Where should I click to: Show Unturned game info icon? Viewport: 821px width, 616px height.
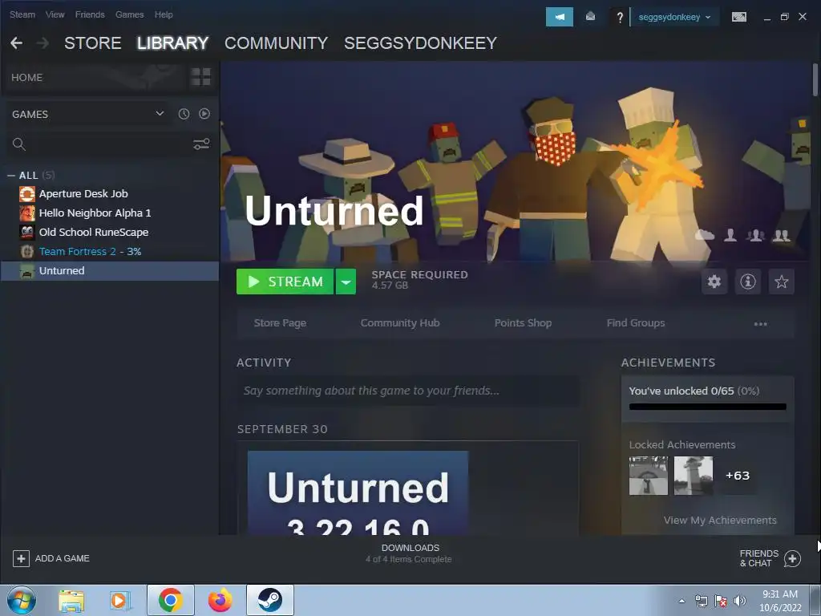point(748,282)
